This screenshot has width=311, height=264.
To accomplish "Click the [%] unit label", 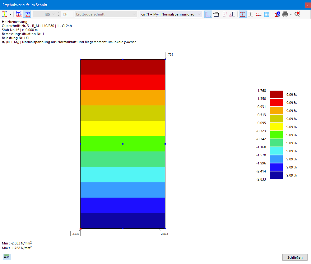I will click(65, 14).
